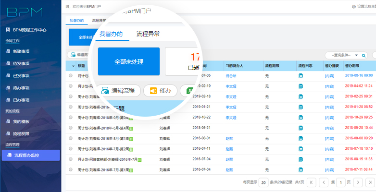Image resolution: width=376 pixels, height=192 pixels.
Task: Click the 设置流程主题 gear icon
Action: tap(354, 6)
